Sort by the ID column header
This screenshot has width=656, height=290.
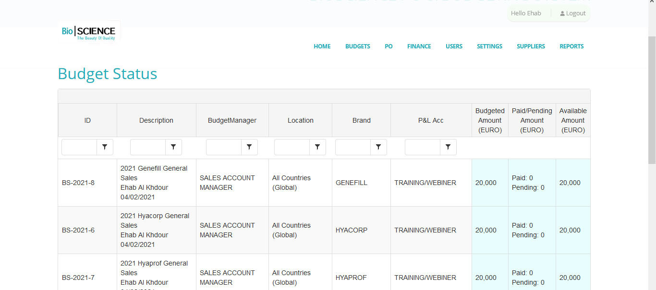click(87, 120)
